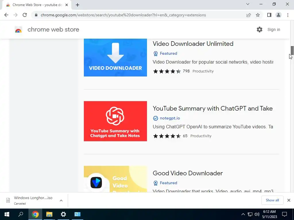
Task: Click the forward navigation arrow
Action: coord(16,15)
